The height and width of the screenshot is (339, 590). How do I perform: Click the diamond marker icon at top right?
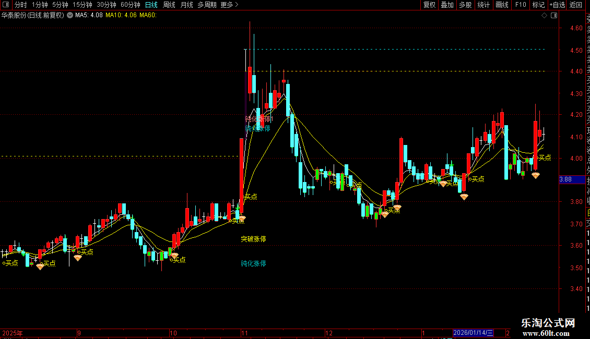click(544, 16)
